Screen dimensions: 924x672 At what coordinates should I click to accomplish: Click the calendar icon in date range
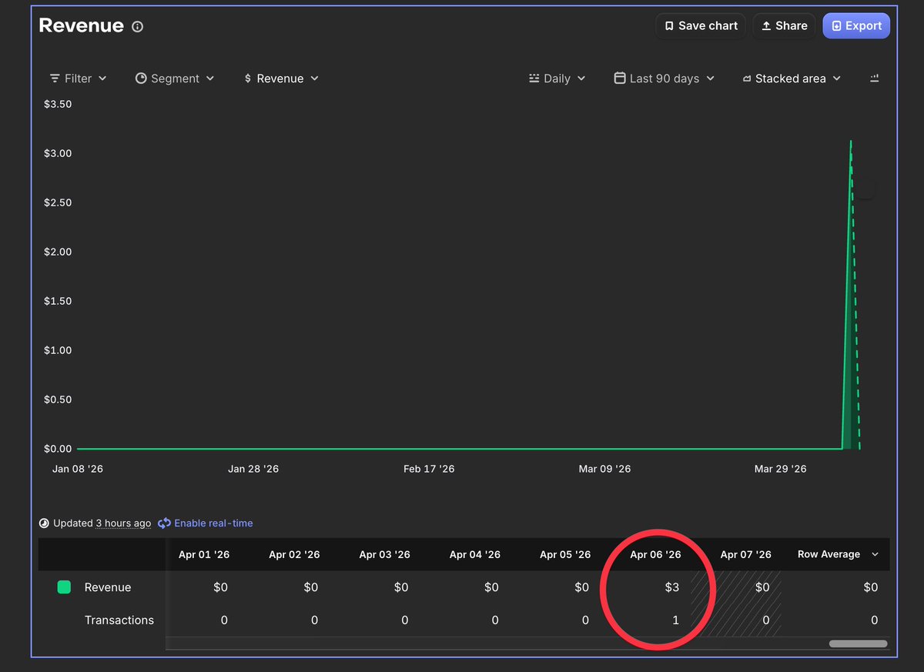(620, 79)
